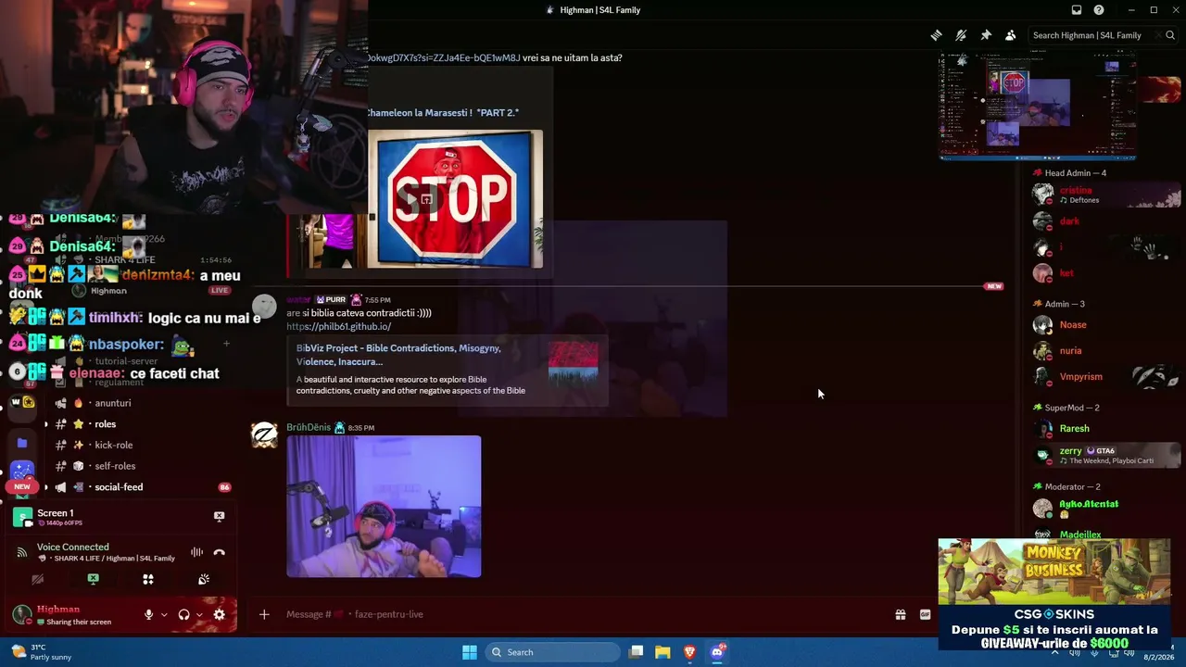Open the Activities launcher in voice panel
Viewport: 1186px width, 667px height.
148,579
